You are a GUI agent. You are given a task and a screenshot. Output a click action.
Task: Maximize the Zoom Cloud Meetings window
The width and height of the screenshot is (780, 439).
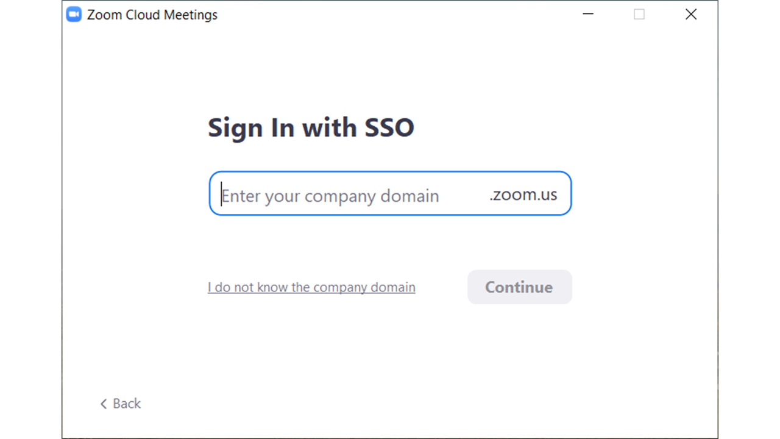coord(639,14)
